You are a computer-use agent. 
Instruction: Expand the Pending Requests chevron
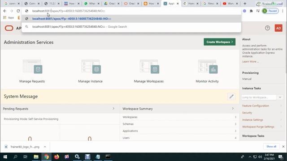click(113, 109)
